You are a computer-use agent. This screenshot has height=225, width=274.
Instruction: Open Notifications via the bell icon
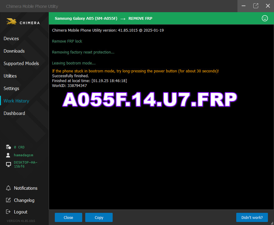click(x=9, y=188)
